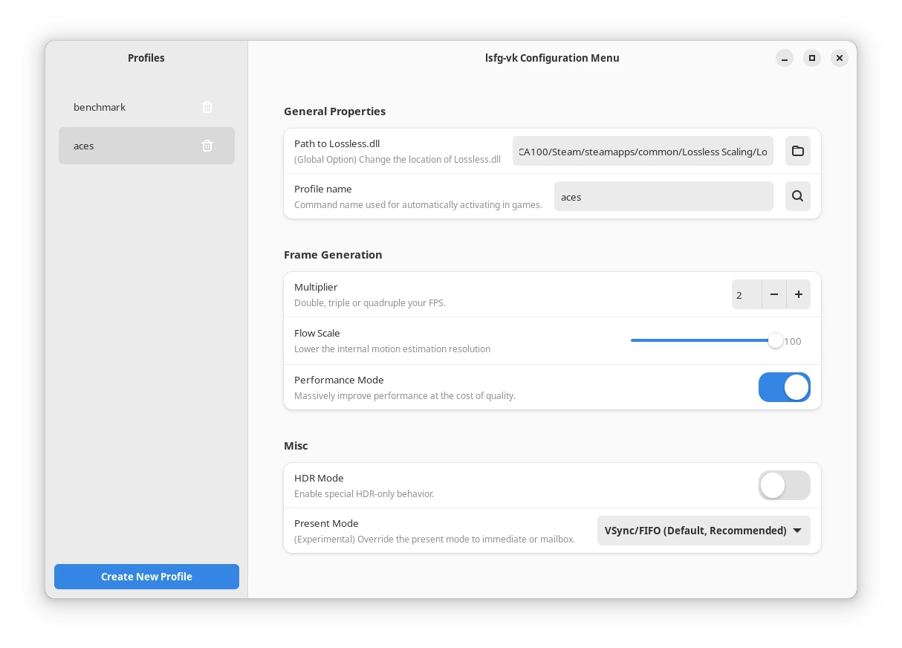Delete the benchmark profile via trash icon
This screenshot has width=902, height=648.
[x=207, y=107]
